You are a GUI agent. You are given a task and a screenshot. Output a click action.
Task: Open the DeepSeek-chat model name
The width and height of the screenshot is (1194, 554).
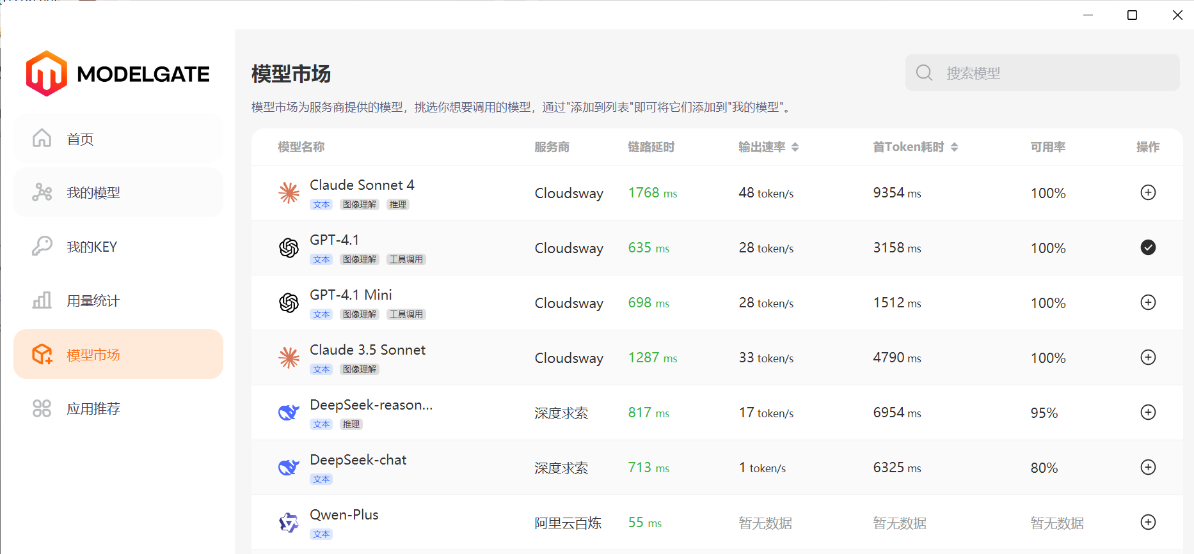click(x=358, y=459)
